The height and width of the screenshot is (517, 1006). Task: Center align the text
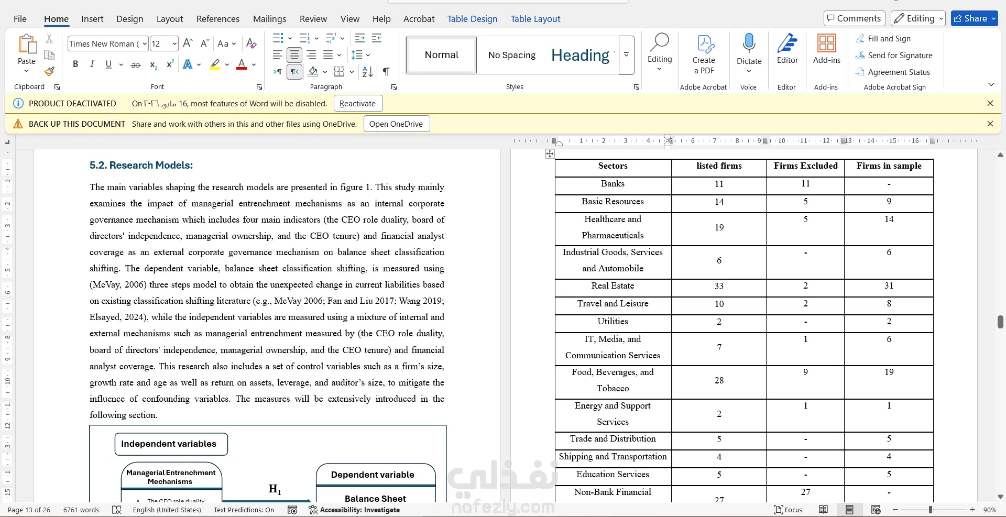tap(294, 55)
